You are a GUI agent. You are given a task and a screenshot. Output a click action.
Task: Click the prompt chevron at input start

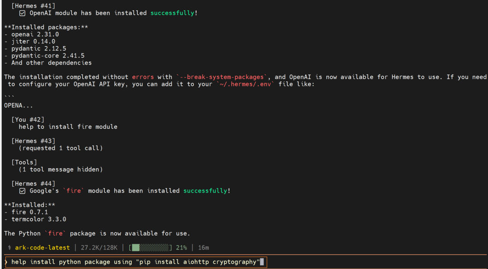pos(6,262)
